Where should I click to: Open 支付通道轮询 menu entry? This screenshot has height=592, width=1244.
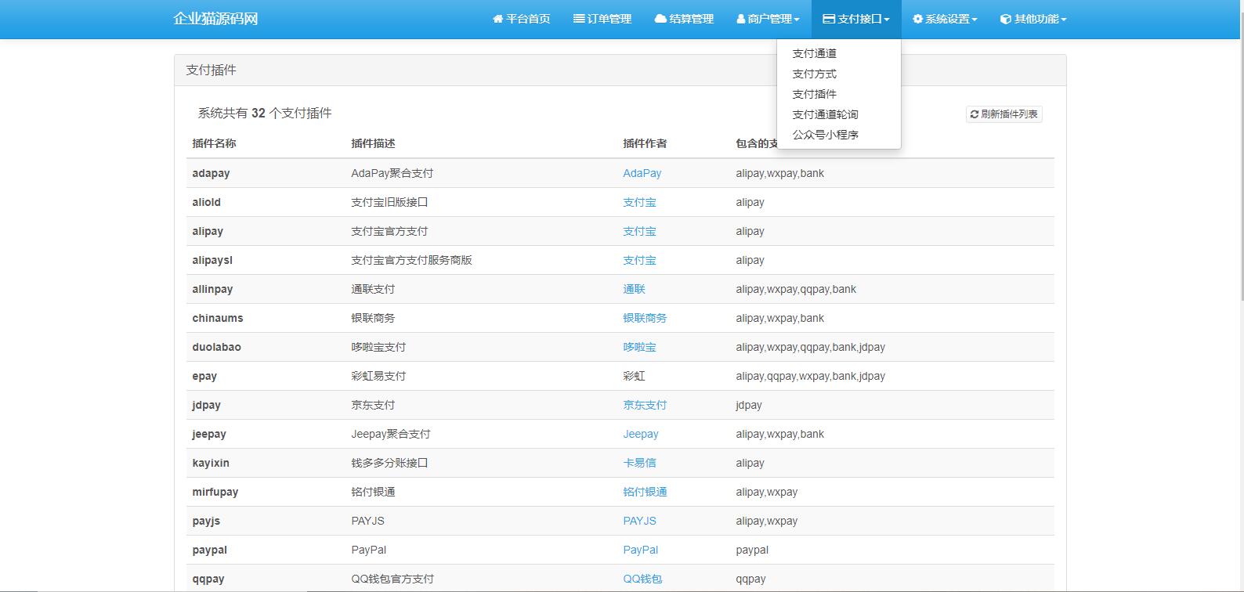(x=825, y=114)
